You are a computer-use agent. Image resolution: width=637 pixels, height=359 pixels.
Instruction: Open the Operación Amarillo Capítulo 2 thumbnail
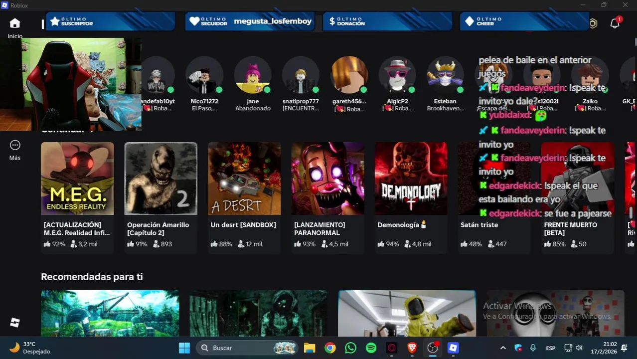click(160, 179)
